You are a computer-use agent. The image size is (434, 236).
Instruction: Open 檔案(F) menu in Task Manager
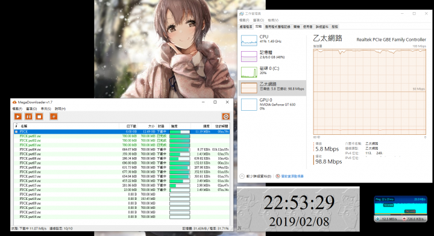pos(244,20)
